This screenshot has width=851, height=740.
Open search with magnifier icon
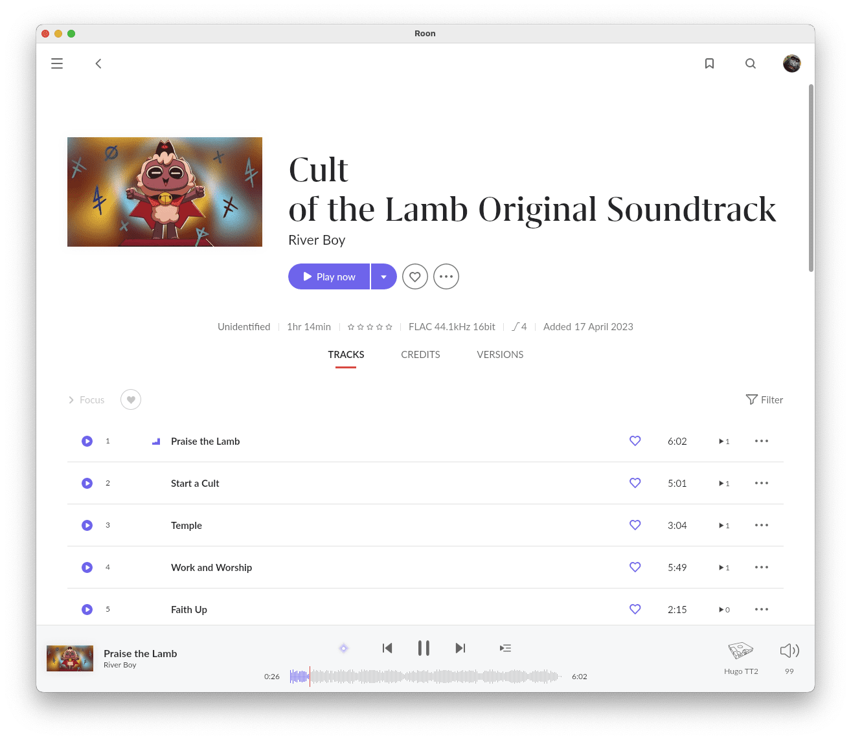[751, 63]
